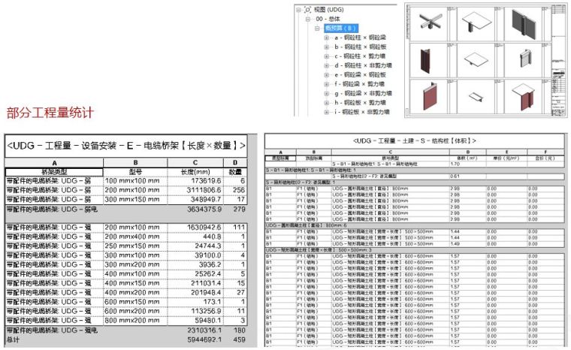Screen dimensions: 571x350
Task: Click the slab over red walls view
Action: click(524, 97)
